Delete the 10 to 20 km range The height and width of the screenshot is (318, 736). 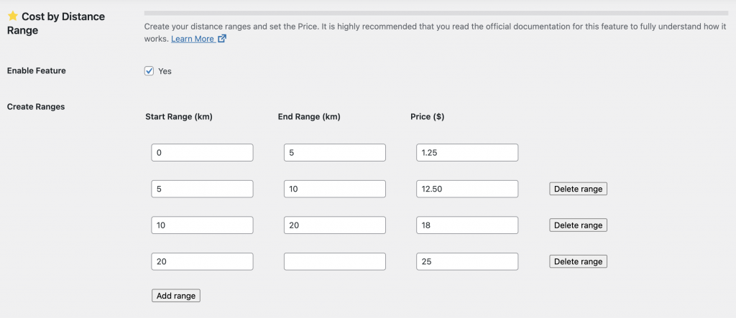pyautogui.click(x=578, y=225)
